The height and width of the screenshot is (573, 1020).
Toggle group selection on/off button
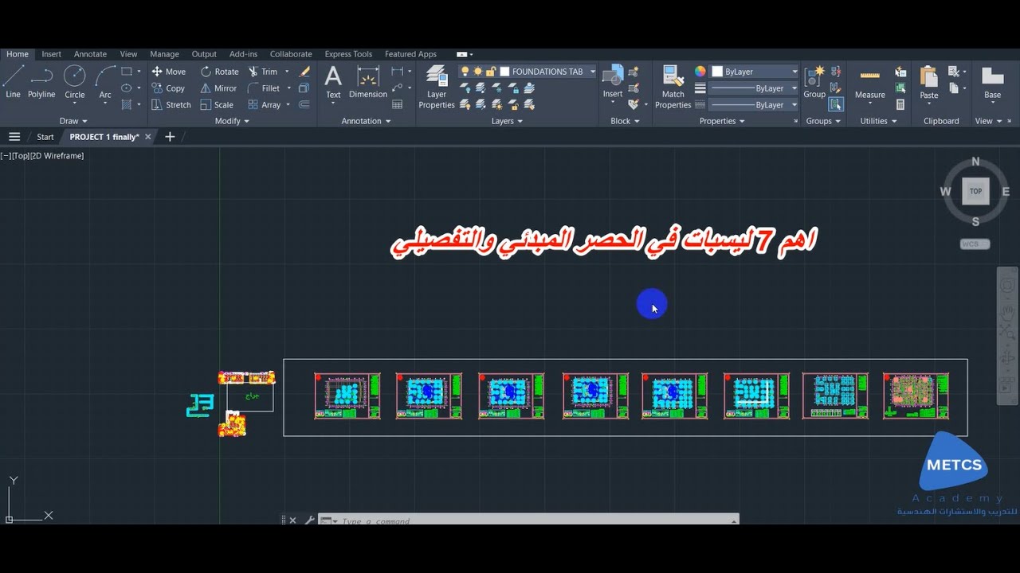(836, 104)
